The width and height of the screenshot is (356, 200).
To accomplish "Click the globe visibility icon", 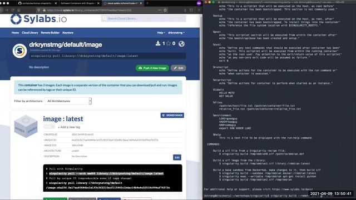I will point(181,43).
